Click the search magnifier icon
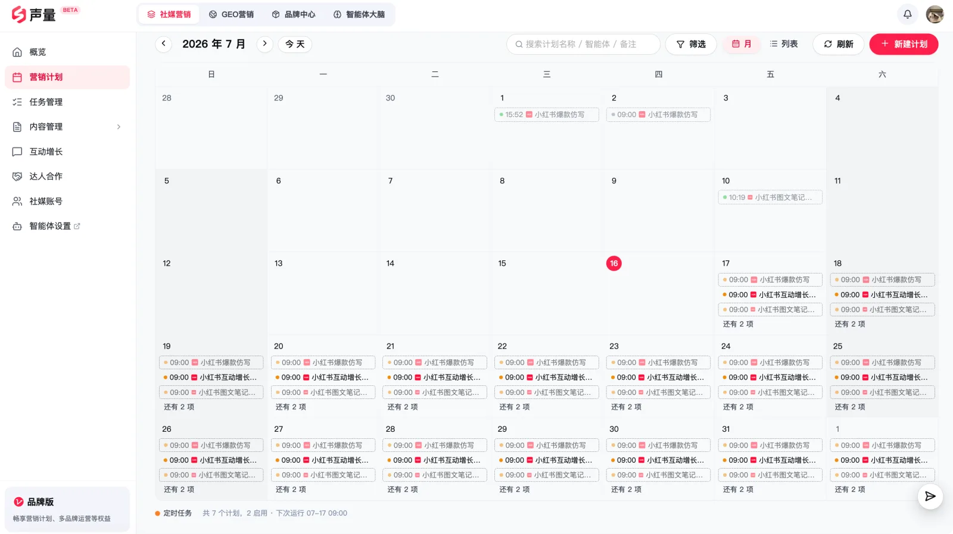953x534 pixels. tap(519, 44)
